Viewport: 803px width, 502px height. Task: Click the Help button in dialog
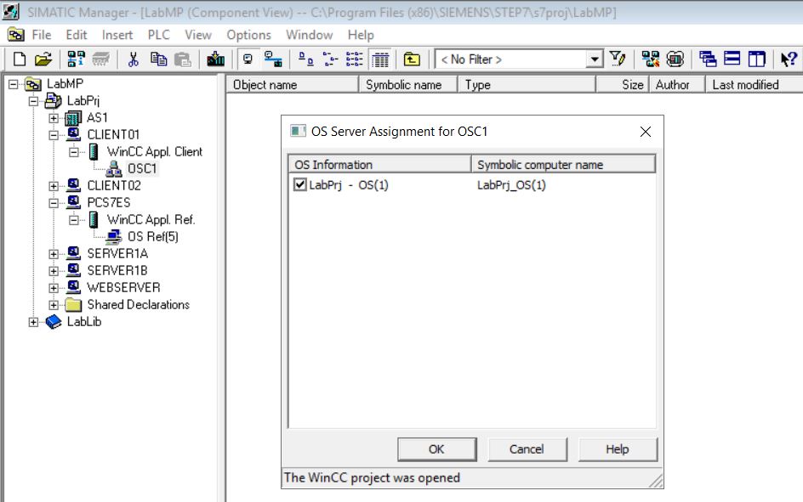618,449
